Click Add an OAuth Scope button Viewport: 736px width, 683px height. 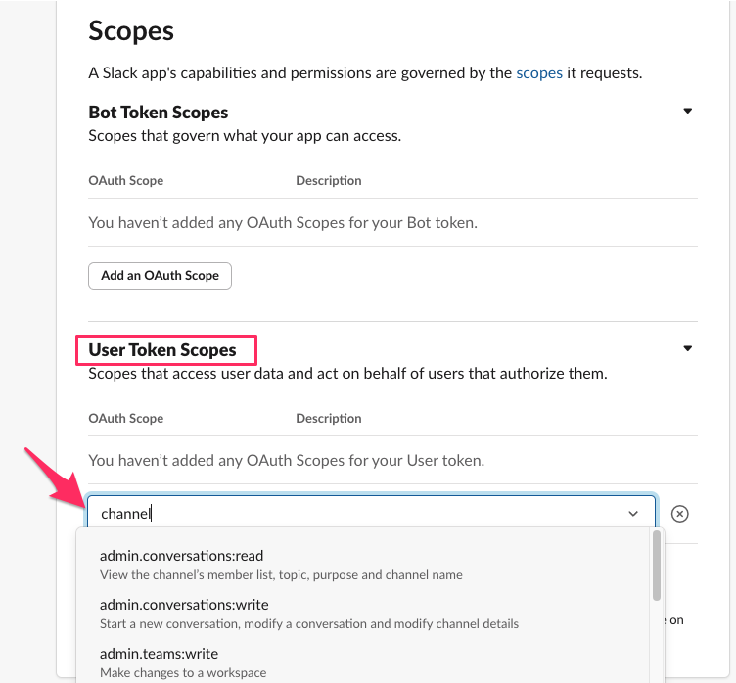coord(161,276)
